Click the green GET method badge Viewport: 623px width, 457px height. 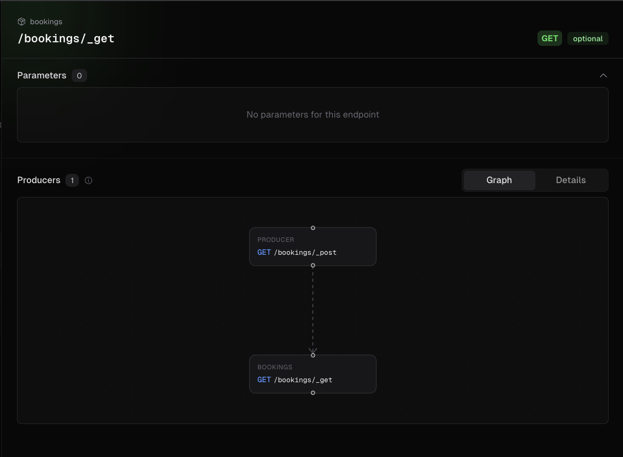[549, 39]
